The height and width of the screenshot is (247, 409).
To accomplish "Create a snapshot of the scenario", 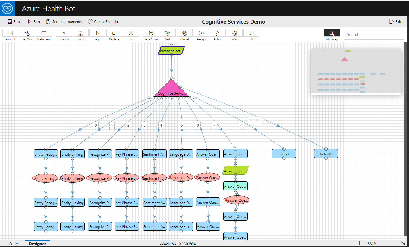I will (x=104, y=22).
